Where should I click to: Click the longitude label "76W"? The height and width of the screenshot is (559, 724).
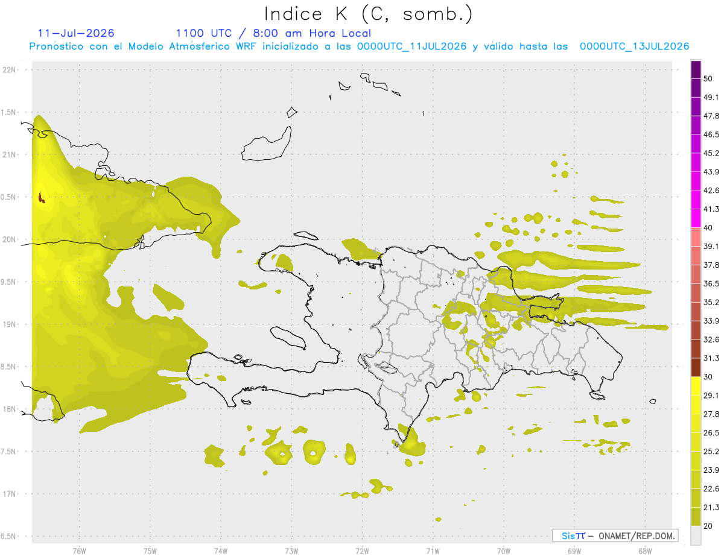pos(79,551)
